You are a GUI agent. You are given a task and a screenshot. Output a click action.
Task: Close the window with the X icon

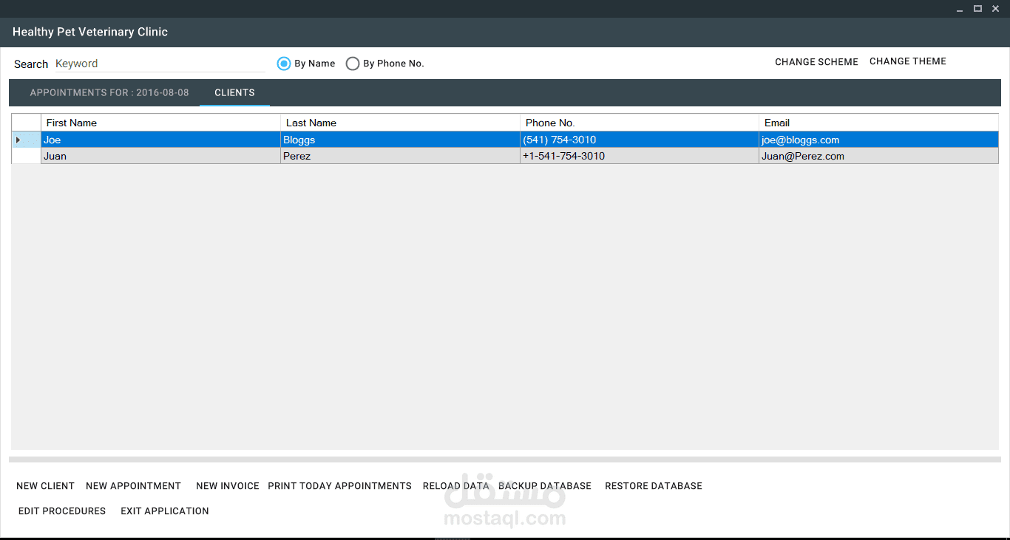click(995, 9)
